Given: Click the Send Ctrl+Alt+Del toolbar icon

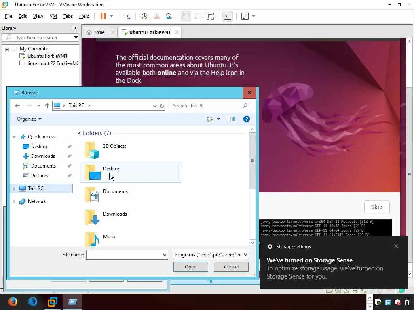Looking at the screenshot, I should (x=127, y=16).
